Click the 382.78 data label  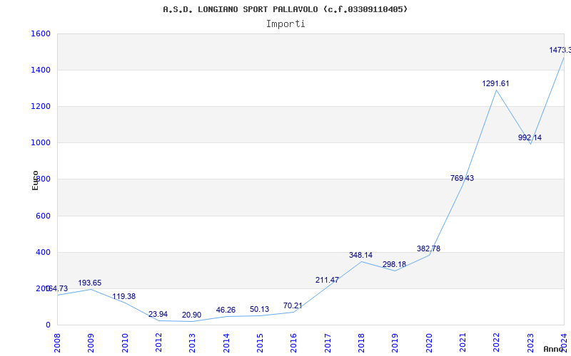pos(428,248)
